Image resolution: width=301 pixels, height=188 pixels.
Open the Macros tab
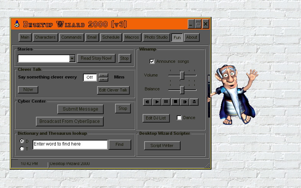coord(132,37)
